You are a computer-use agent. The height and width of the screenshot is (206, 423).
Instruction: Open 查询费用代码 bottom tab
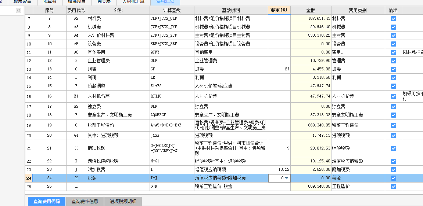(x=47, y=202)
